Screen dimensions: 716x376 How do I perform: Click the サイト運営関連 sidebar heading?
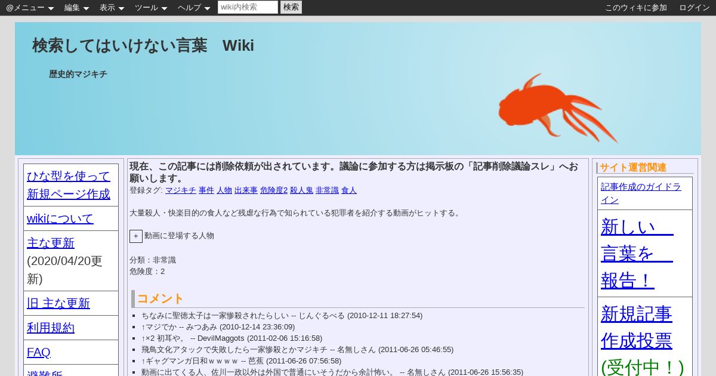click(633, 168)
